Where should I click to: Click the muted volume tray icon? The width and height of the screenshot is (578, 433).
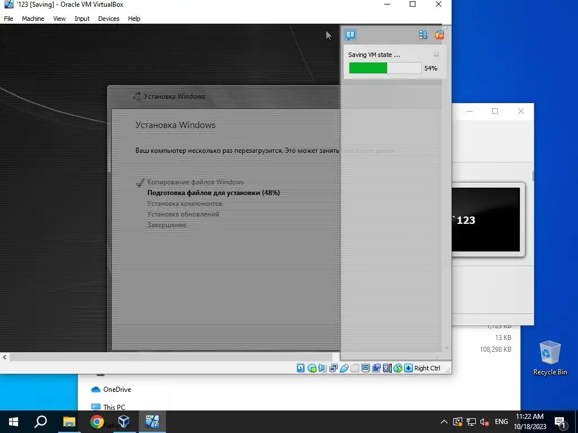tap(484, 422)
